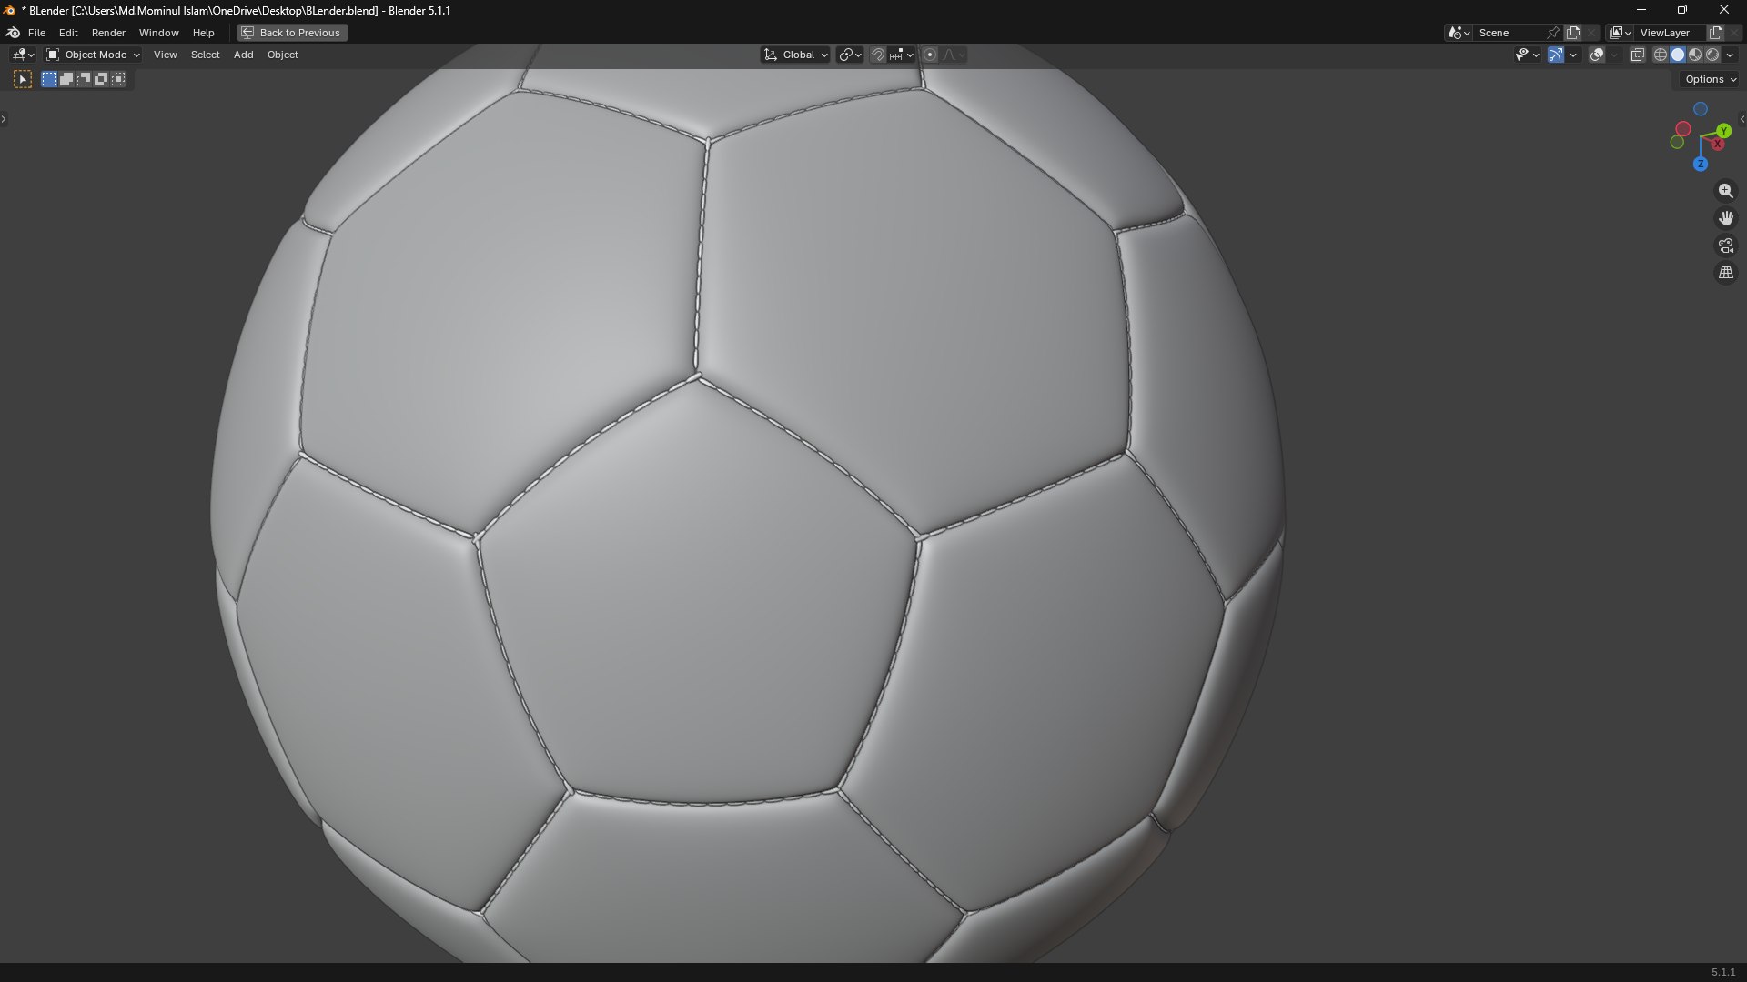Open the Global transform orientation dropdown
The image size is (1747, 982).
(795, 55)
